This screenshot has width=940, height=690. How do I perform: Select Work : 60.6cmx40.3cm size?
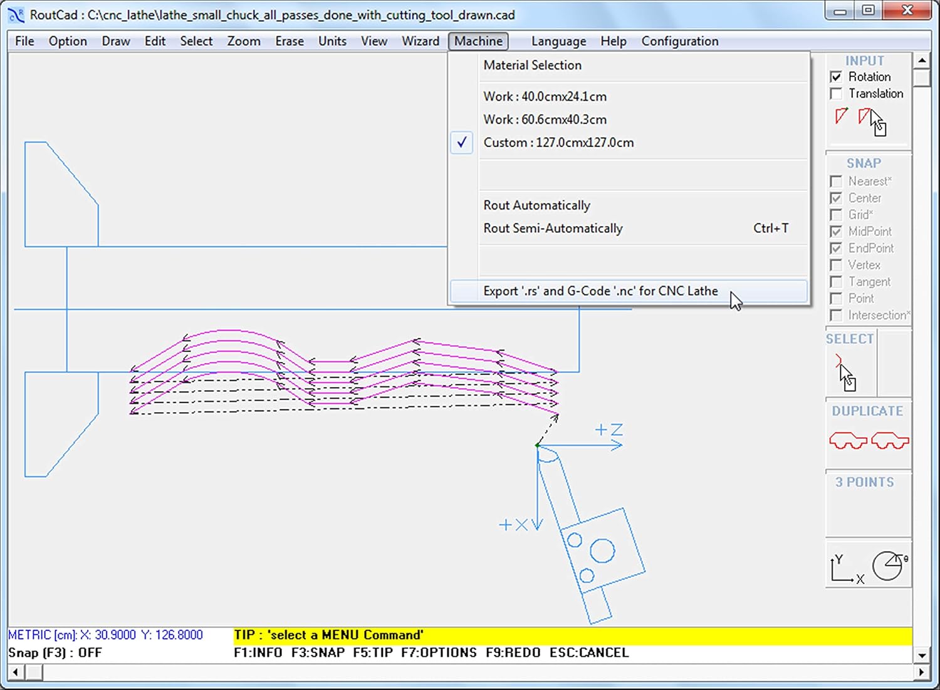pyautogui.click(x=629, y=120)
